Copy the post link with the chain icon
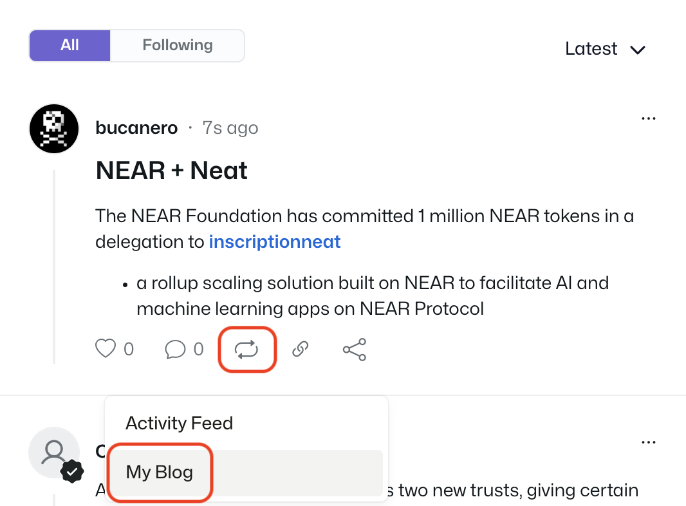Screen dimensions: 686x506 301,349
